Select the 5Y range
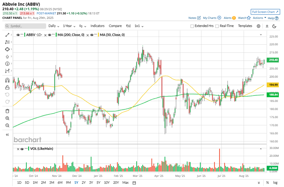 tap(98, 183)
